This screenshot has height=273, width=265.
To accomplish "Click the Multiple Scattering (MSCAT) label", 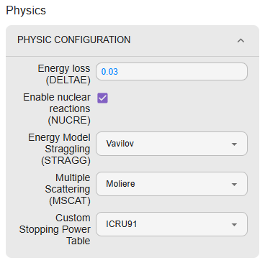I will (68, 189).
